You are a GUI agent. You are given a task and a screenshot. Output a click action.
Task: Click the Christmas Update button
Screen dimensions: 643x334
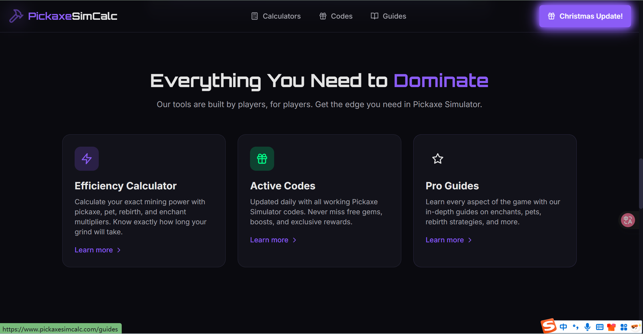tap(585, 16)
